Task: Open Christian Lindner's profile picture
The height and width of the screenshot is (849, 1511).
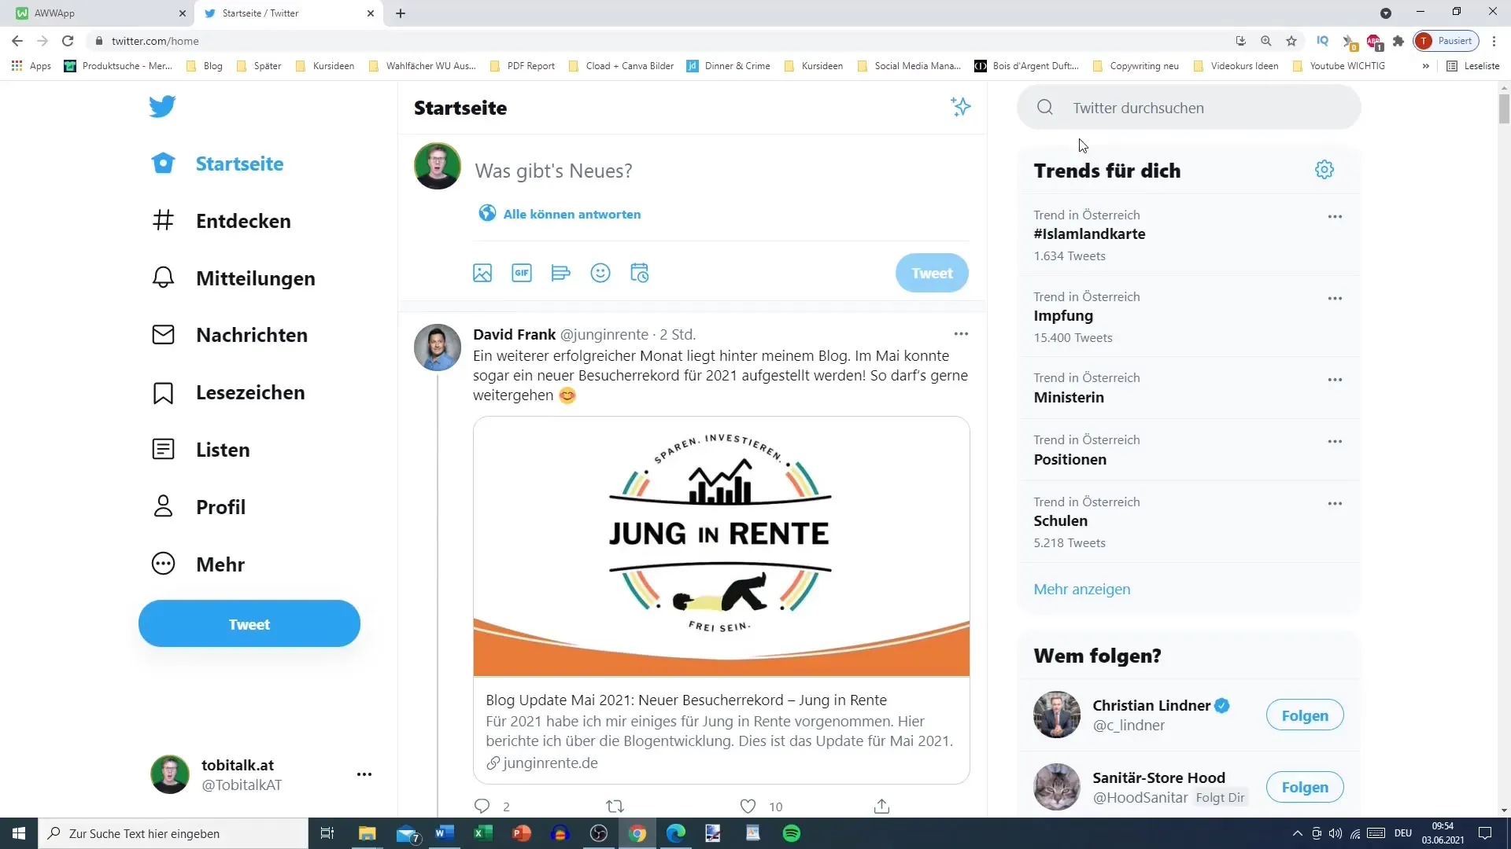Action: pyautogui.click(x=1057, y=715)
